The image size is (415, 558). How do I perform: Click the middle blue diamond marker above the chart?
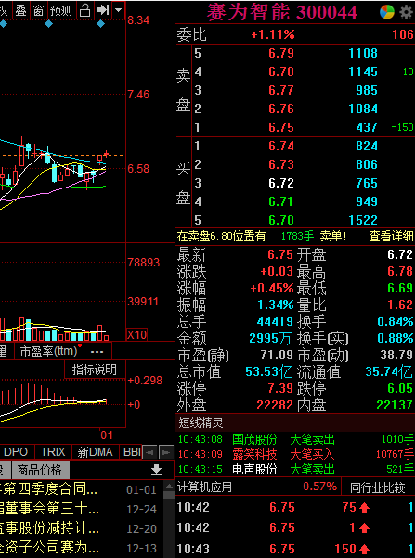tap(49, 24)
